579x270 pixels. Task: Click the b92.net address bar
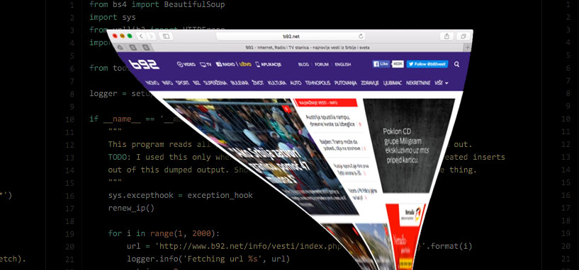[291, 36]
